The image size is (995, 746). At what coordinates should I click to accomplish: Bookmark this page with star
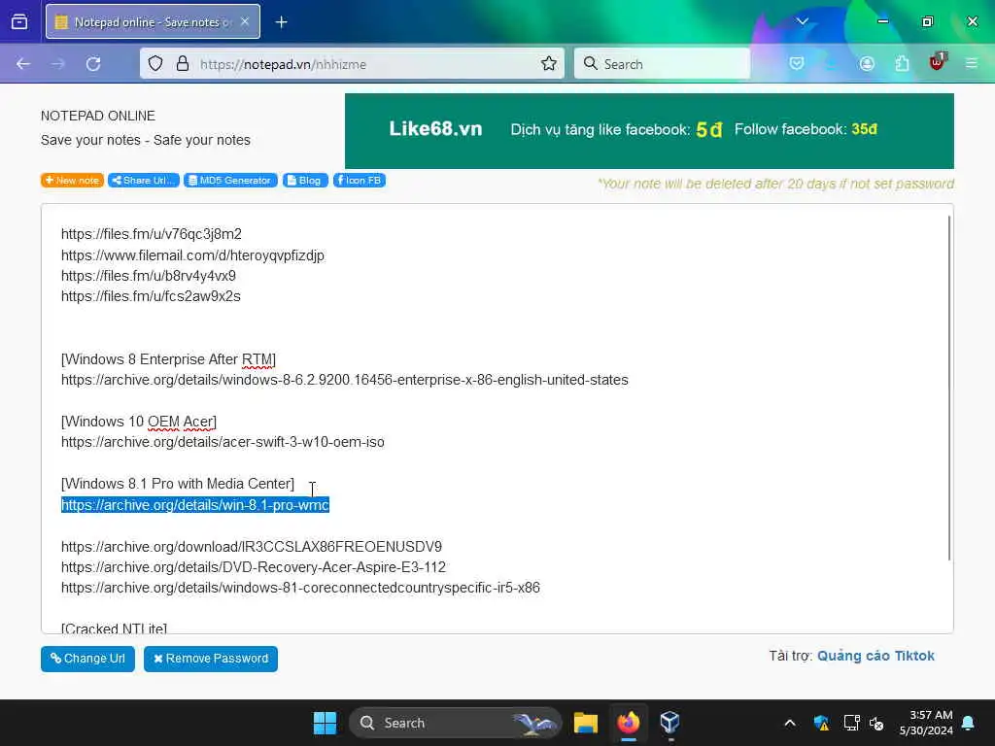pyautogui.click(x=549, y=63)
